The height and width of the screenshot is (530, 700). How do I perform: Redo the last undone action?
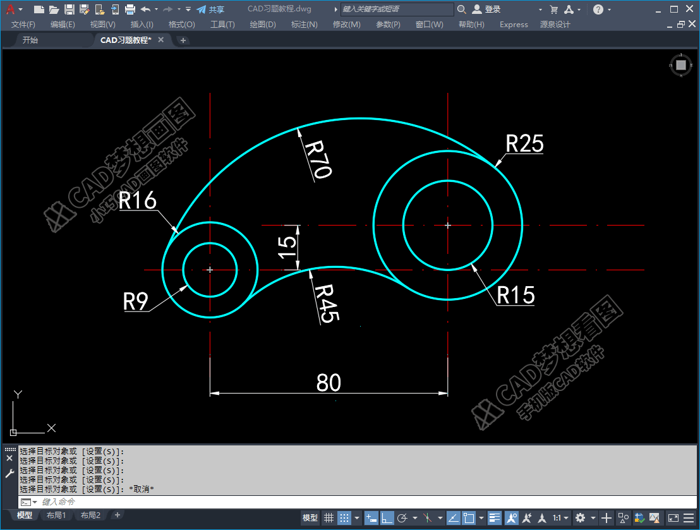point(168,9)
